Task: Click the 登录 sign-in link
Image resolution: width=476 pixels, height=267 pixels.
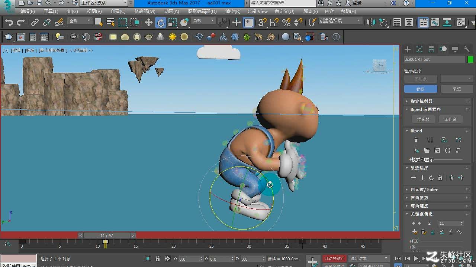Action: (x=357, y=3)
